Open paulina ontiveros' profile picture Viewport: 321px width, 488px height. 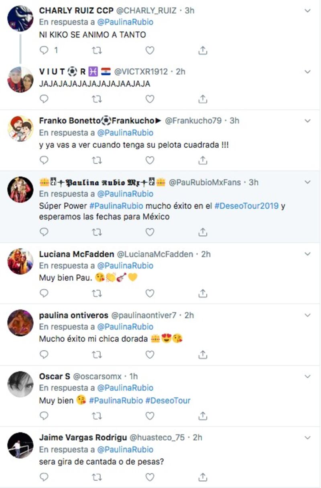coord(20,323)
